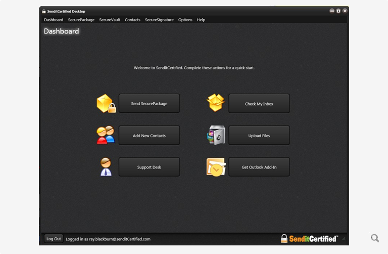Select the Contacts menu item
The width and height of the screenshot is (388, 254).
(x=132, y=20)
